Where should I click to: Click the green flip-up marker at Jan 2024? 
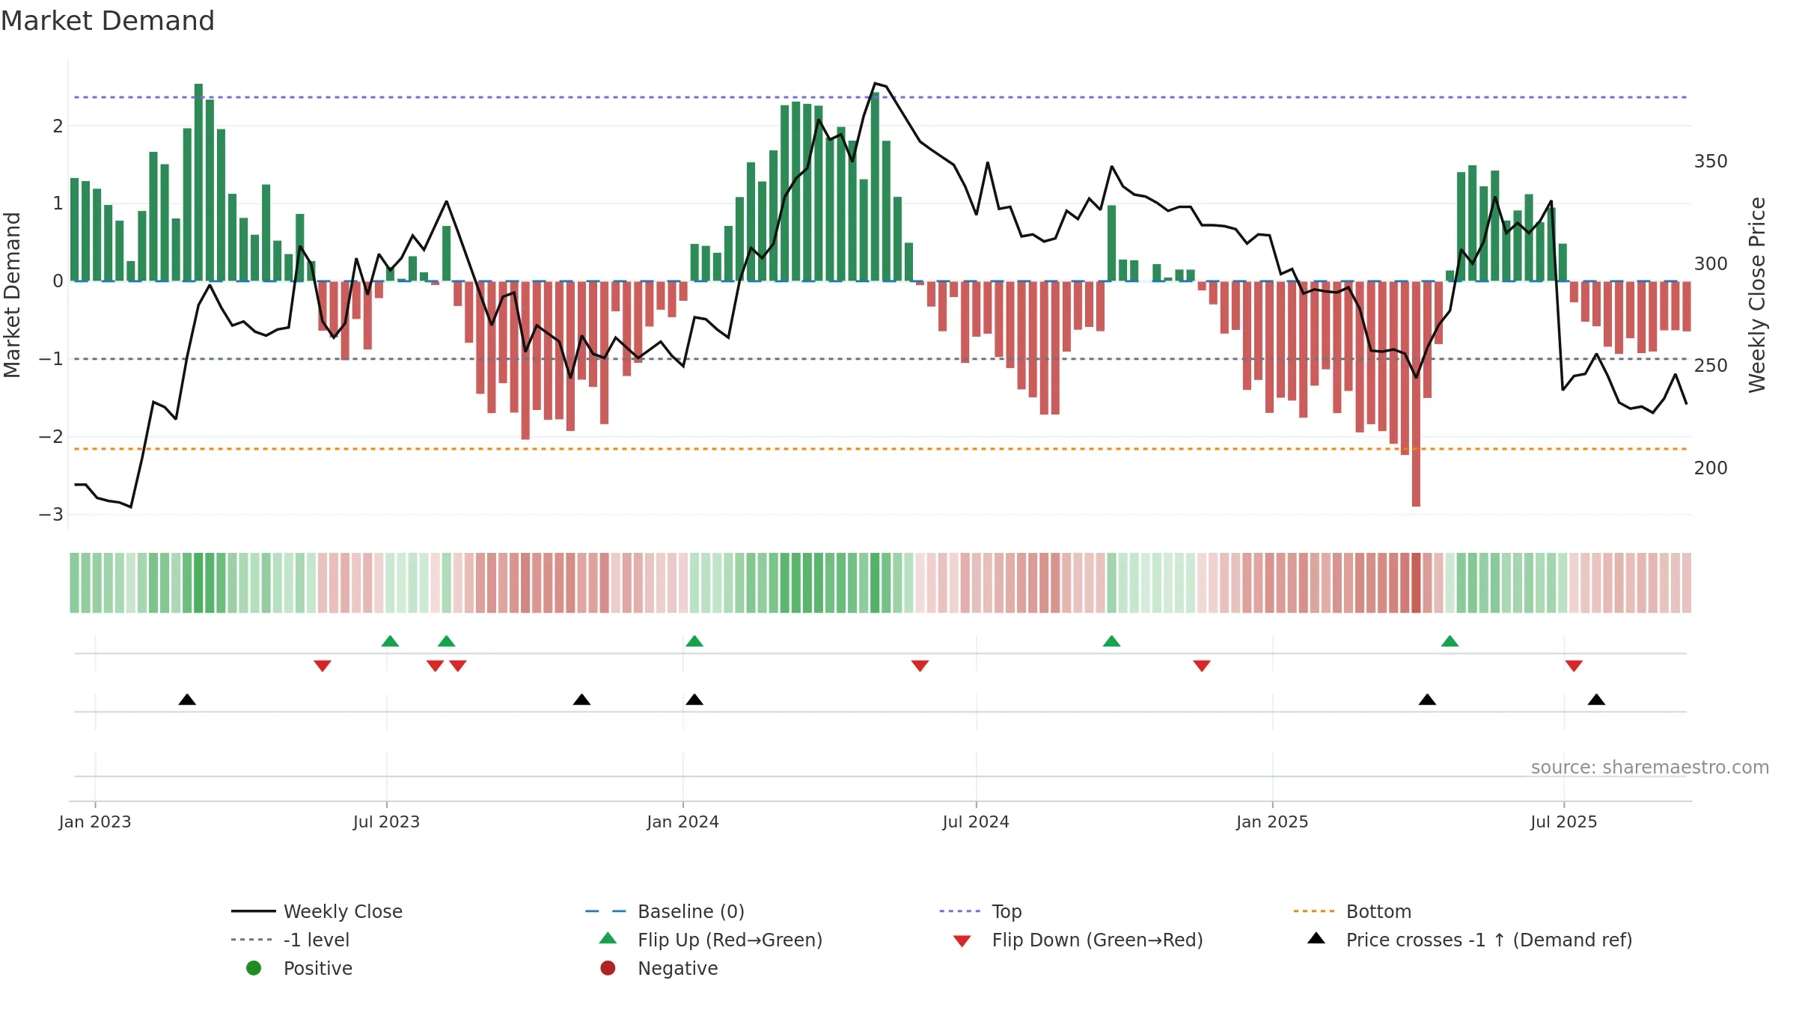(x=694, y=641)
